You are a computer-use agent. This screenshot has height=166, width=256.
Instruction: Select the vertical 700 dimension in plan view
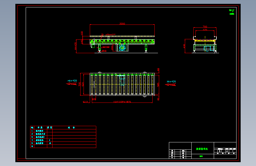[x=79, y=84]
